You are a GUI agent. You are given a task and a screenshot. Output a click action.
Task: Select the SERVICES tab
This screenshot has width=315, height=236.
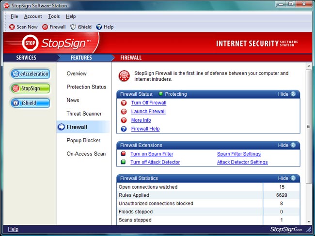(x=26, y=58)
